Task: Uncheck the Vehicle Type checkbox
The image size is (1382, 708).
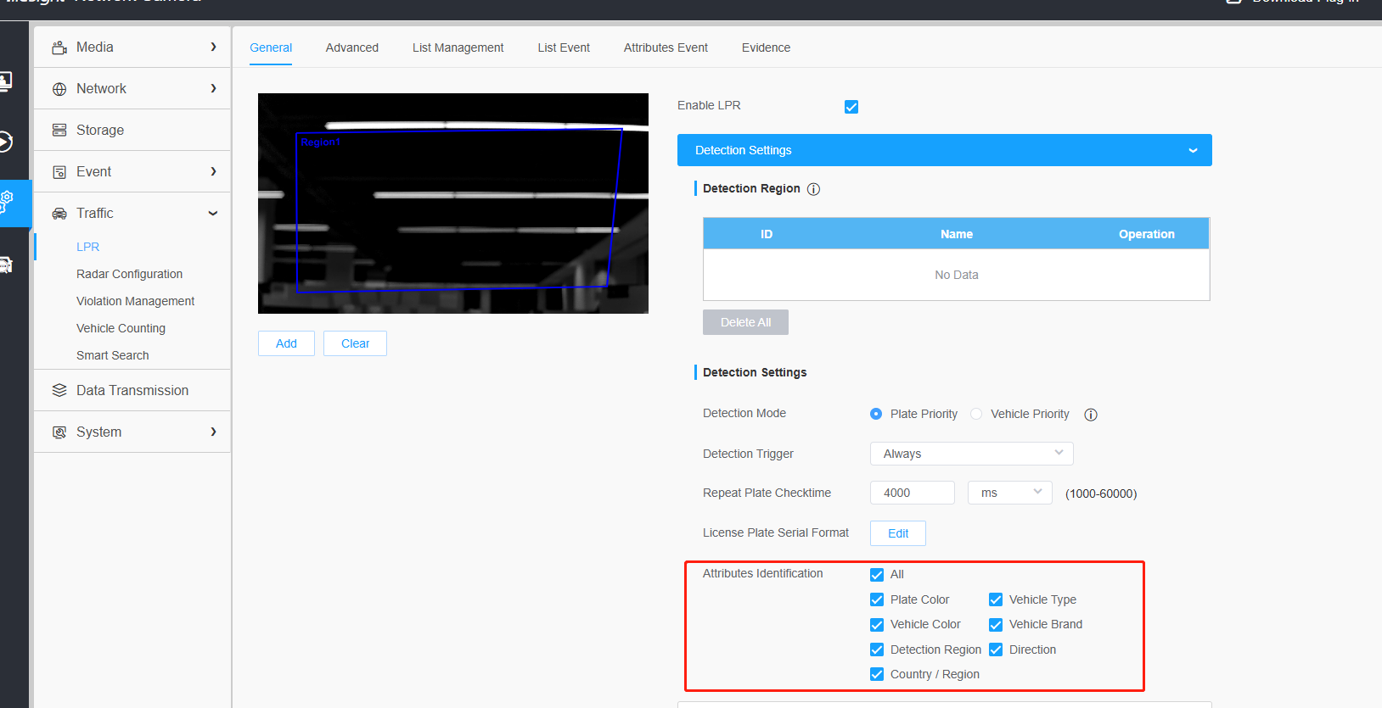Action: point(996,600)
